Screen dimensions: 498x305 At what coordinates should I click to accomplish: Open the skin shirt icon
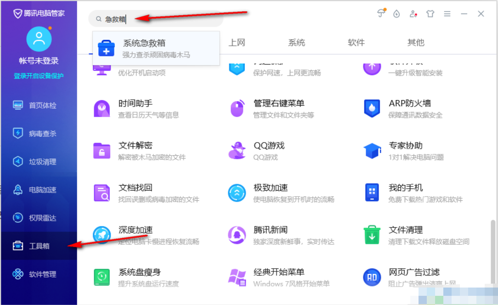pos(430,14)
